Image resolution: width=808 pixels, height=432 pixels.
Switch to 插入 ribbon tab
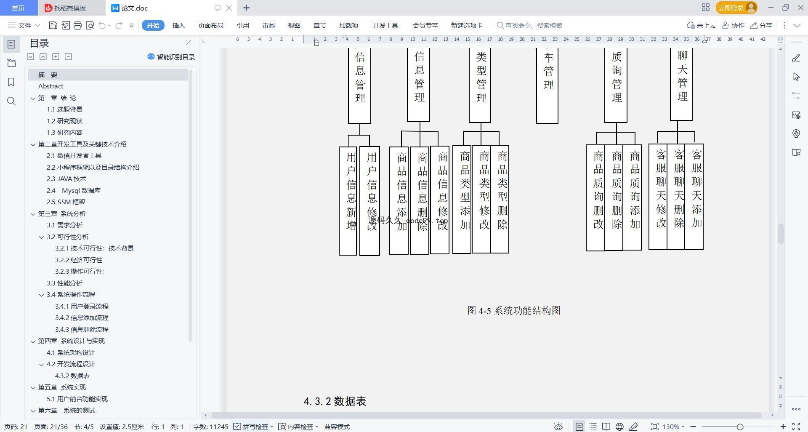coord(179,25)
